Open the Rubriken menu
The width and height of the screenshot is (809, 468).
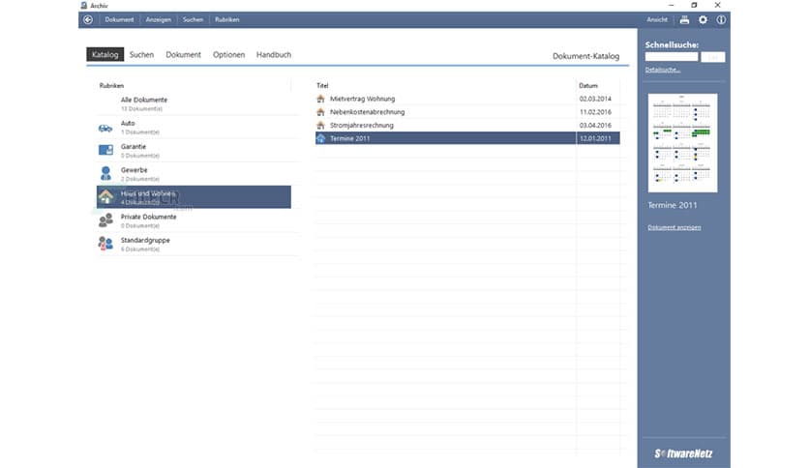227,19
